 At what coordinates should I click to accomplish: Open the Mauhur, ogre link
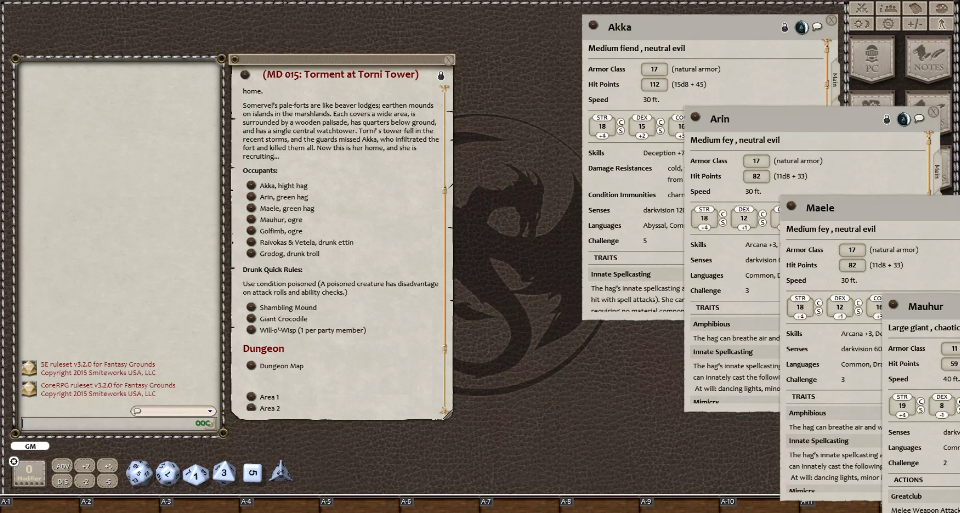coord(252,219)
